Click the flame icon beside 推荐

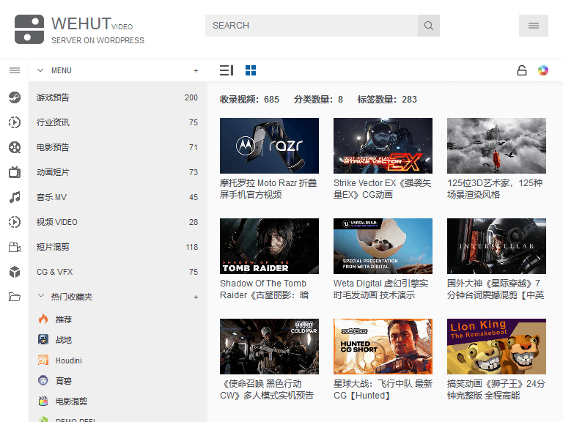coord(43,319)
